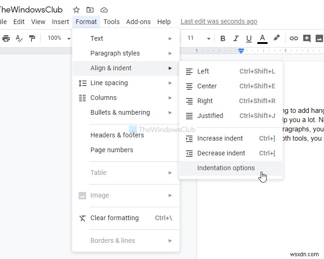Open the Edit menu
Screen dimensions: 324x259
click(x=19, y=22)
